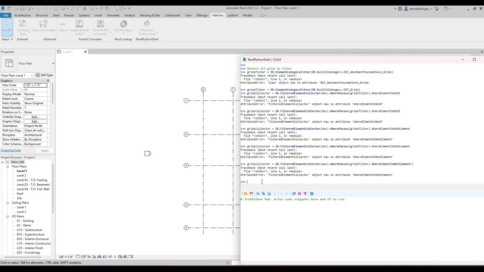Open the Annotate ribbon tab
The height and width of the screenshot is (272, 484).
click(x=113, y=15)
